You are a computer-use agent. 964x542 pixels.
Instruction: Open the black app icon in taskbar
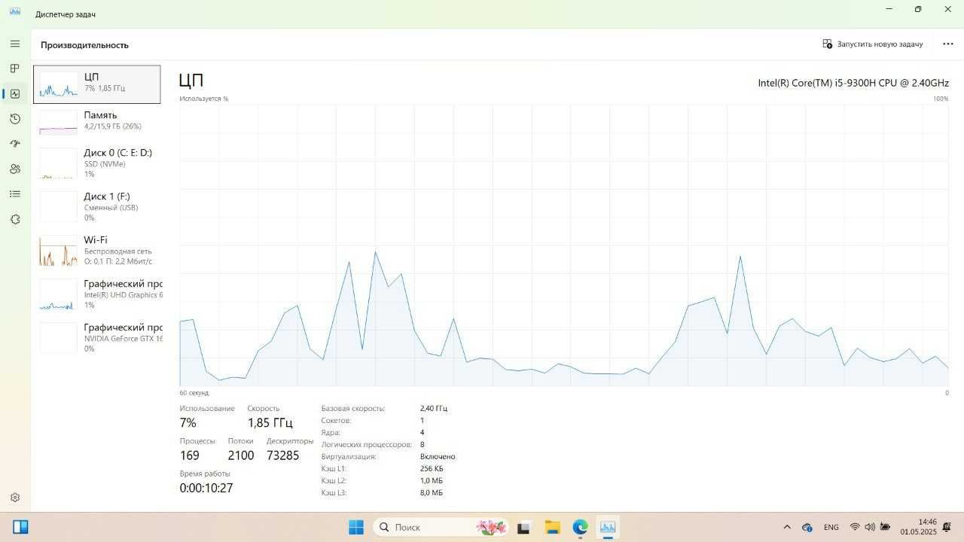tap(524, 527)
